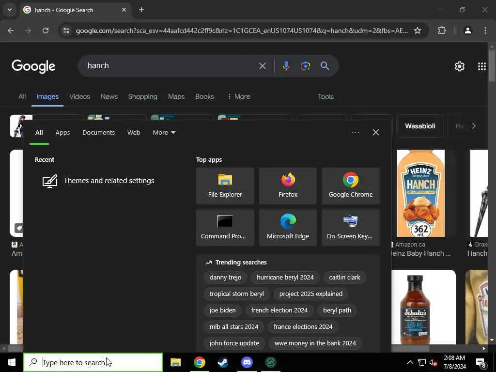
Task: Open the Heinz Hanch bottle image
Action: tap(420, 193)
